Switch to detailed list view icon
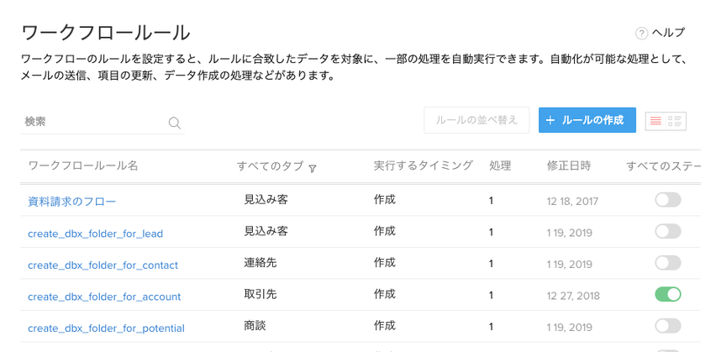Image resolution: width=721 pixels, height=352 pixels. [x=675, y=121]
